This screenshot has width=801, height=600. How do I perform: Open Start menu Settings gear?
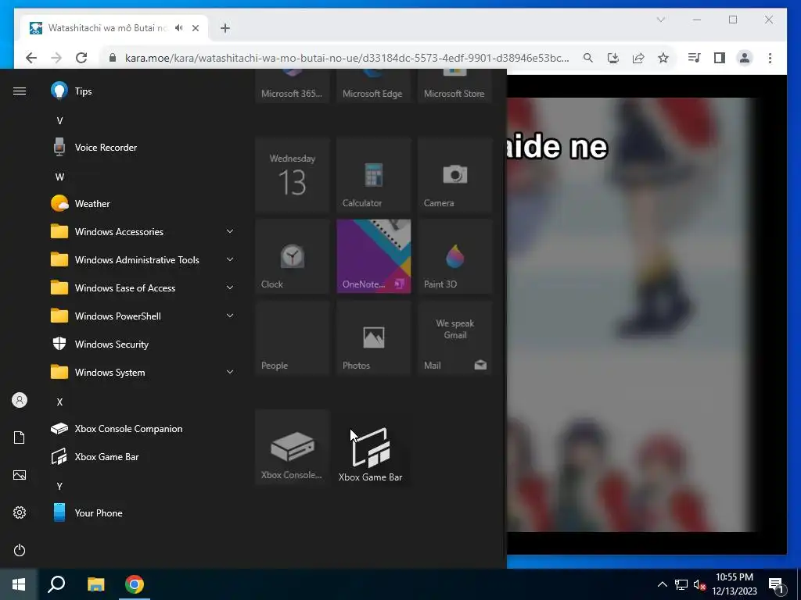[x=20, y=512]
